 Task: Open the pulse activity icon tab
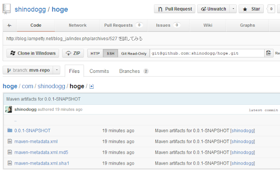point(10,25)
